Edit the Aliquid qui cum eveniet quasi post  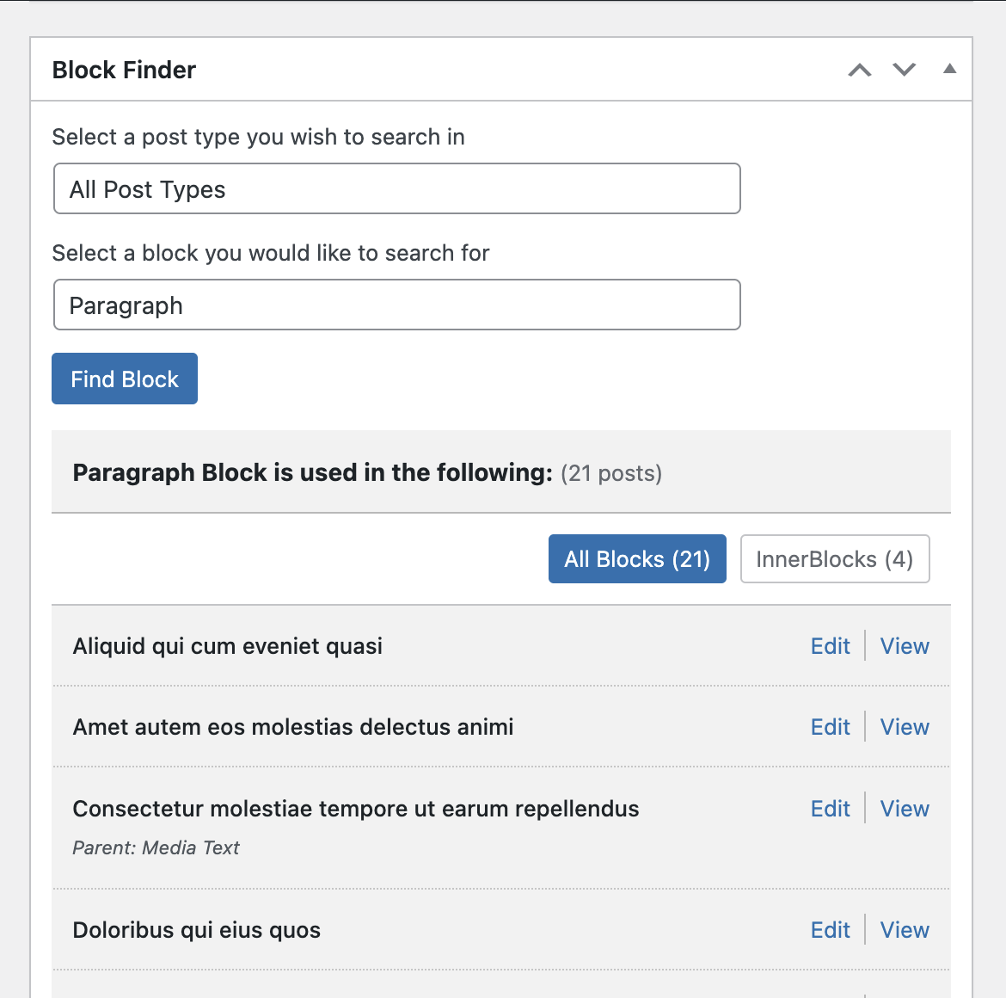click(830, 646)
